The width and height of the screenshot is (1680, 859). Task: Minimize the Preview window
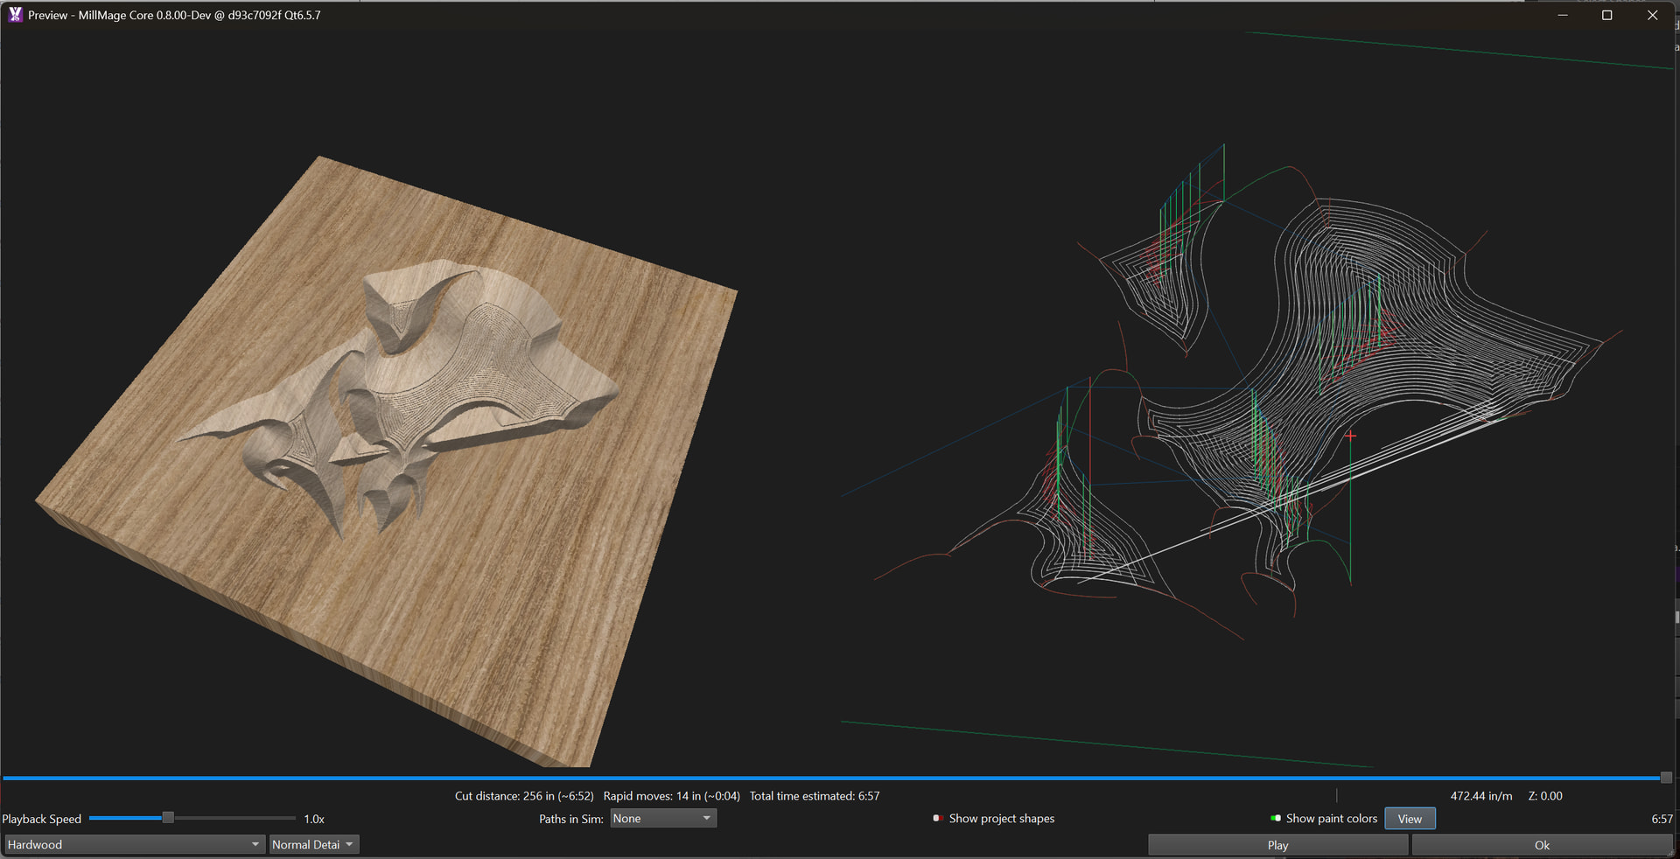point(1562,15)
